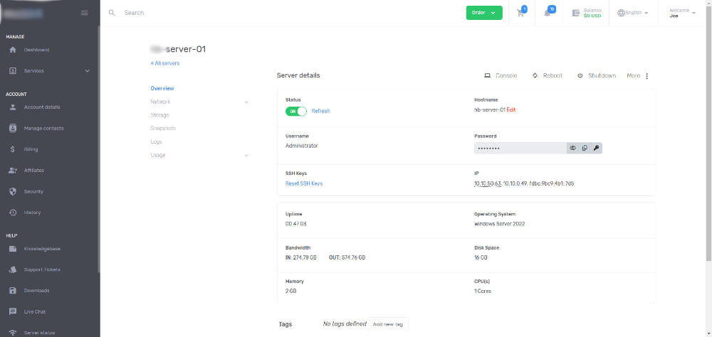Copy password using the copy icon

[584, 148]
